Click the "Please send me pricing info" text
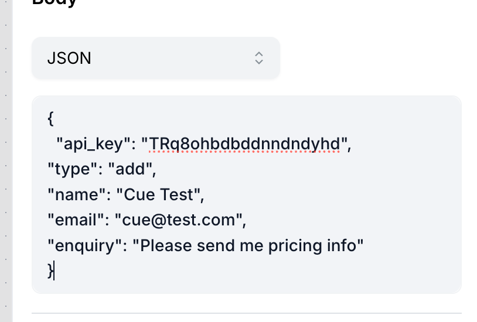This screenshot has height=322, width=477. 248,245
